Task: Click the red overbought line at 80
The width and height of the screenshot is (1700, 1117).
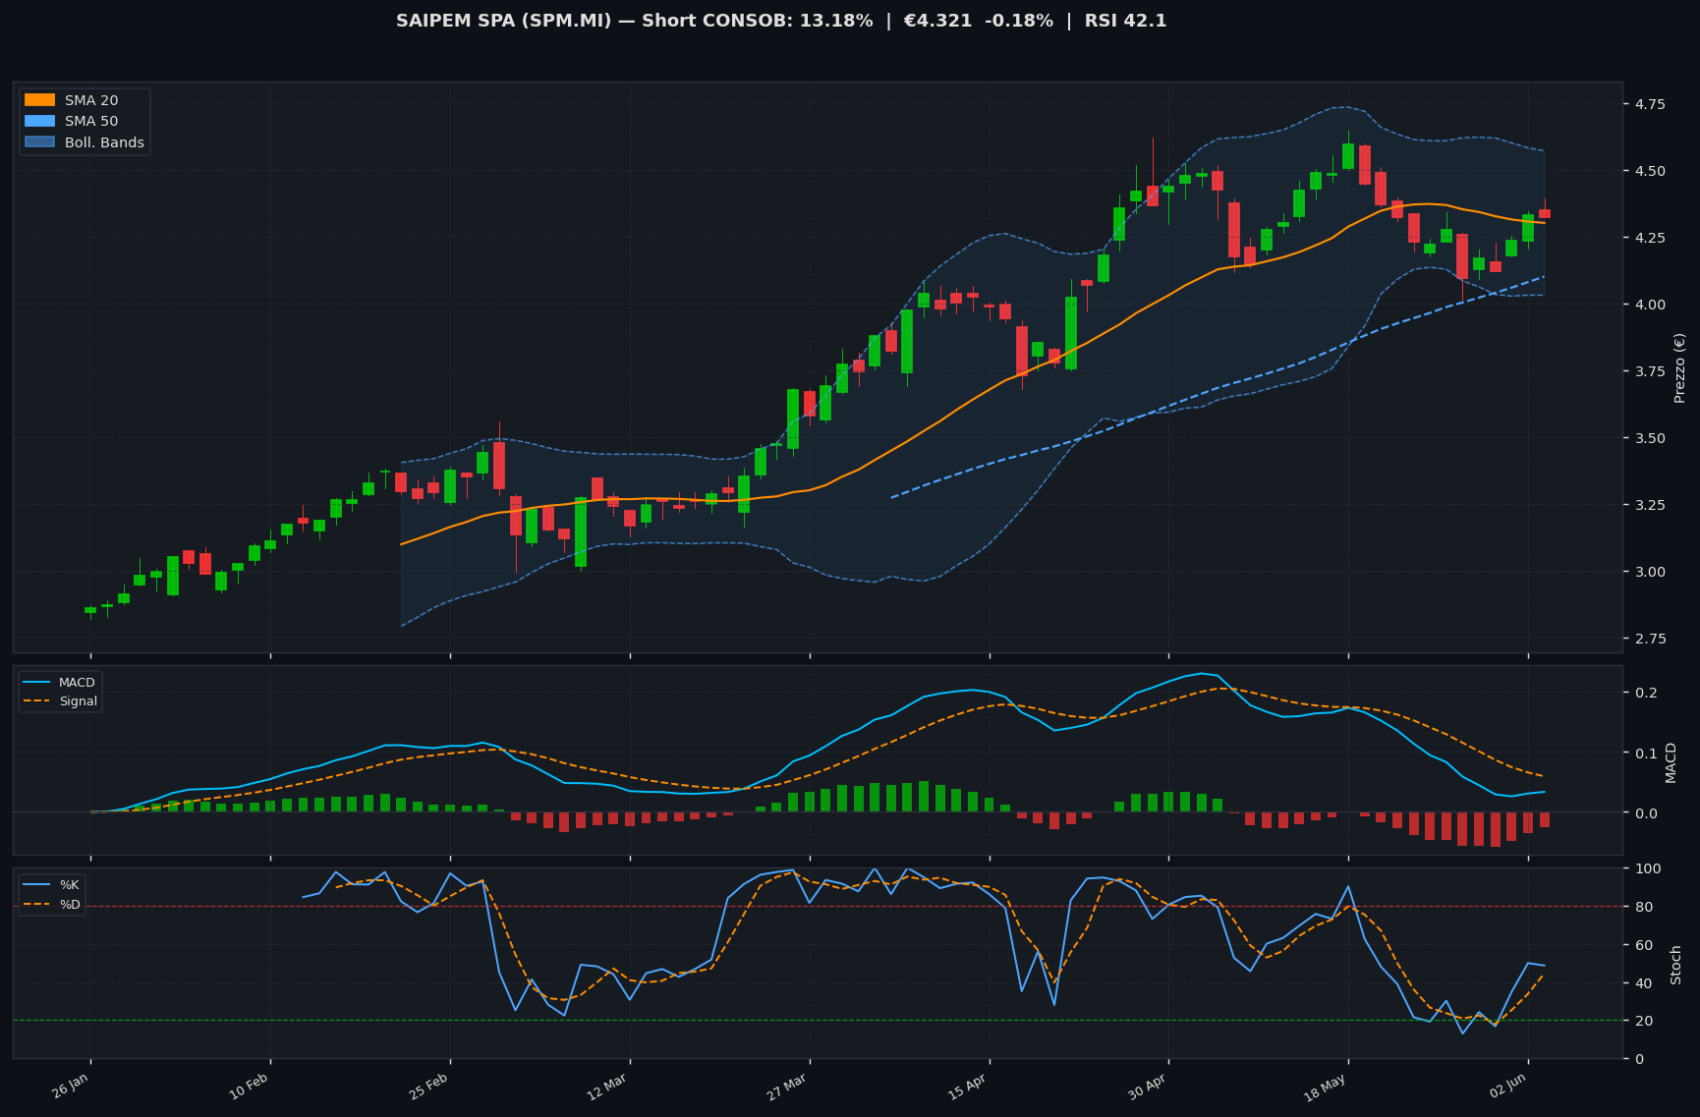Action: click(x=818, y=907)
